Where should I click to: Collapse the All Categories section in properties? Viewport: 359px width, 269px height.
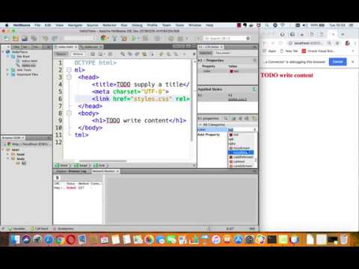tap(200, 124)
